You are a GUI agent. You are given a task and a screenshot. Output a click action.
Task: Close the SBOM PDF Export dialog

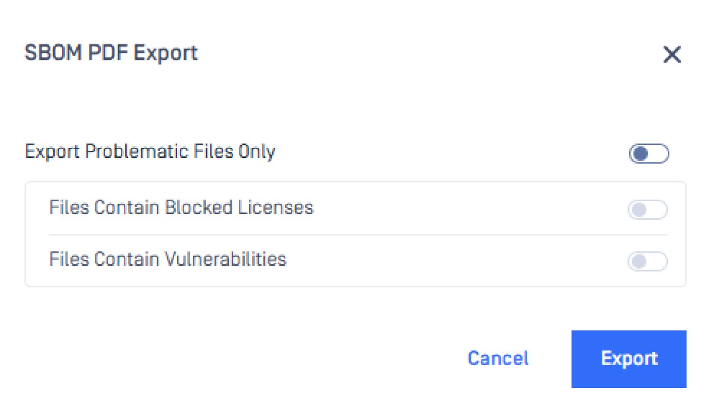(672, 55)
